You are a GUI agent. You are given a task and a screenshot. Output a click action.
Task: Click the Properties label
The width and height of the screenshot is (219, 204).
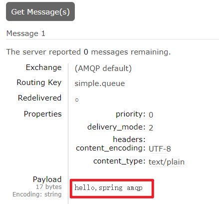click(x=43, y=114)
